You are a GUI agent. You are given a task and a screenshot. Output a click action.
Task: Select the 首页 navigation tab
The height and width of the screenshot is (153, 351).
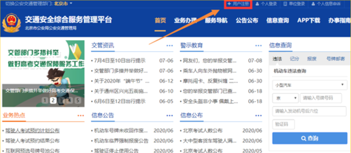click(160, 20)
